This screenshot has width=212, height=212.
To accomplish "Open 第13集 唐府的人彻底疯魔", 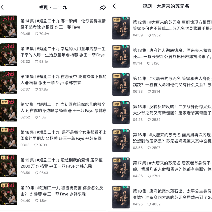I will 172,53.
